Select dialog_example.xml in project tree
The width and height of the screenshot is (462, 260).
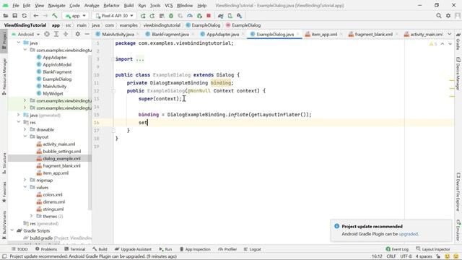click(61, 159)
